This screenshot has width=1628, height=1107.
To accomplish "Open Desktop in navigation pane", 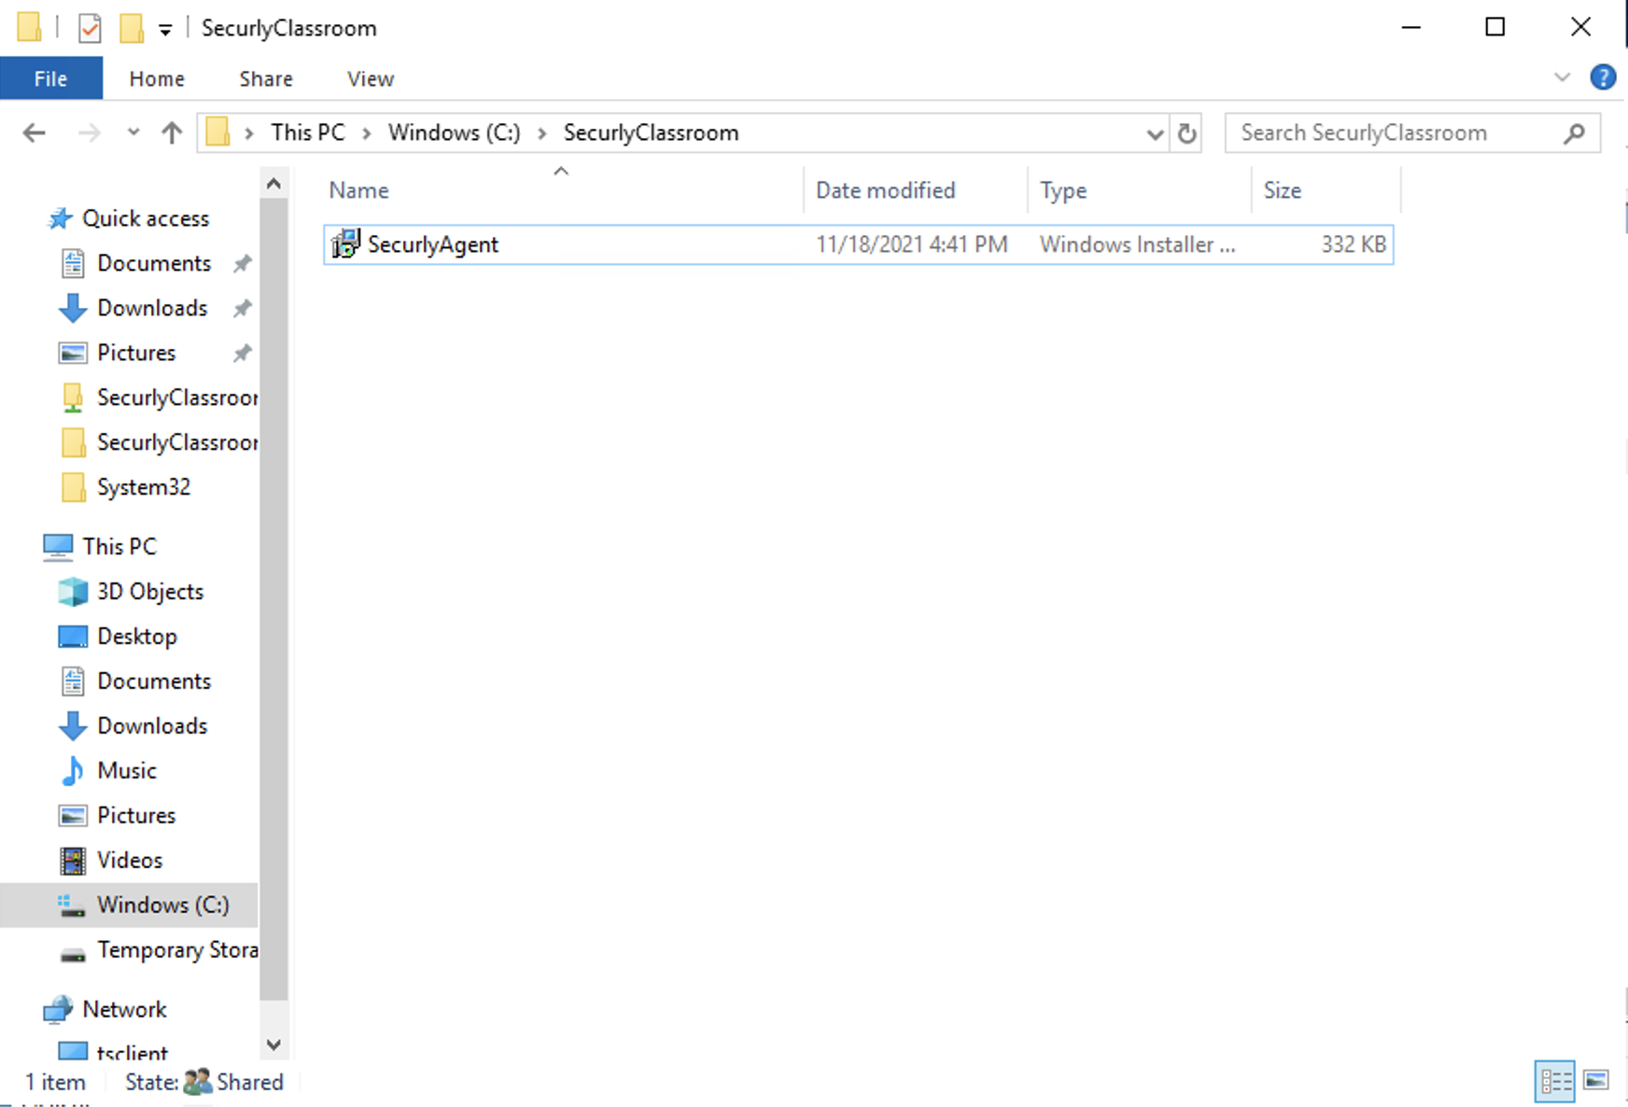I will coord(137,637).
